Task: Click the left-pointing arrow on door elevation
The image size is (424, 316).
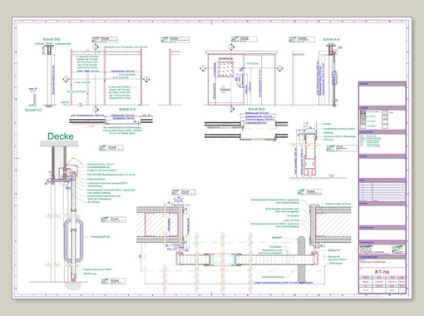Action: tap(225, 90)
